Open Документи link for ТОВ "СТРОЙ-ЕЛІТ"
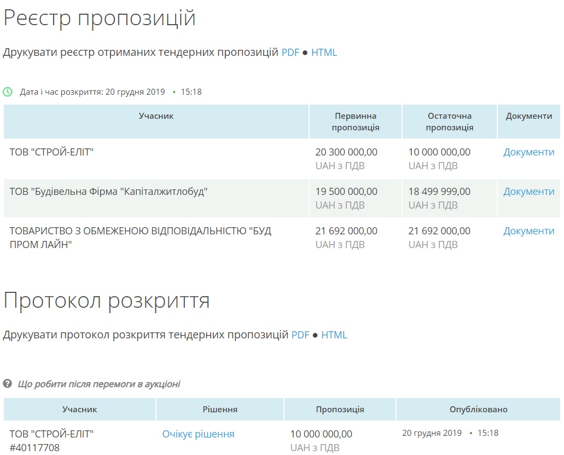This screenshot has width=564, height=455. click(x=529, y=152)
